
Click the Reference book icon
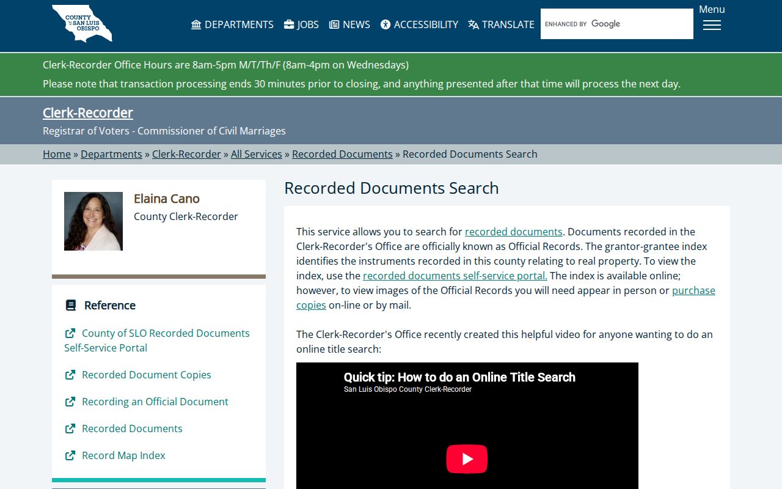tap(71, 305)
